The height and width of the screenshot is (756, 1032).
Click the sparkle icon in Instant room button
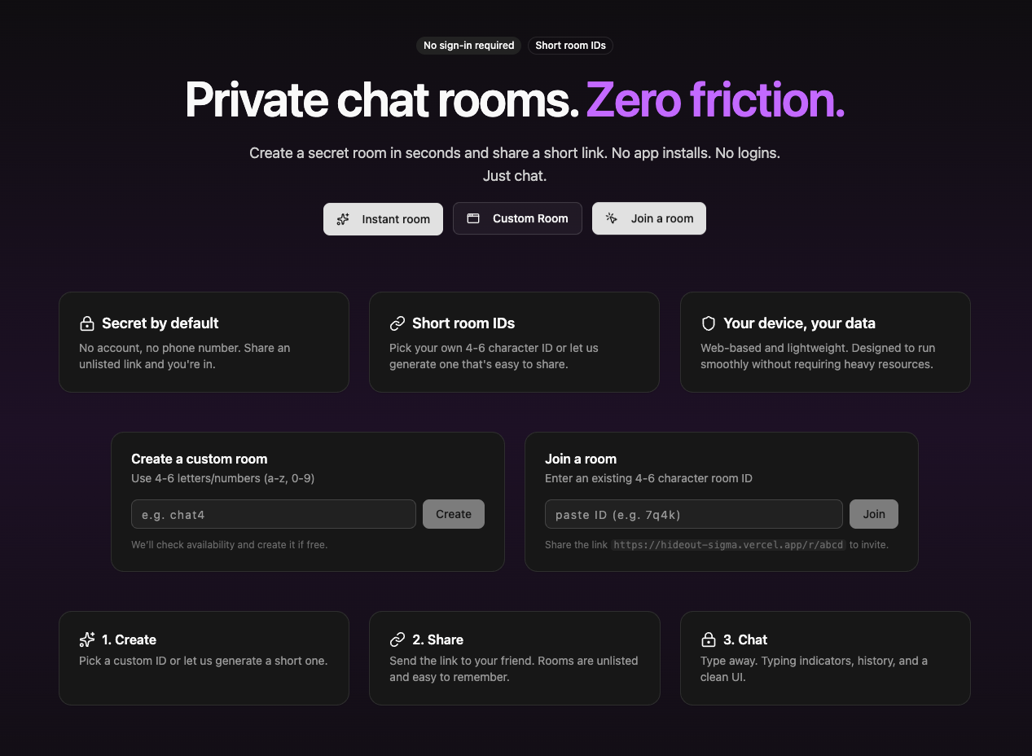tap(343, 219)
